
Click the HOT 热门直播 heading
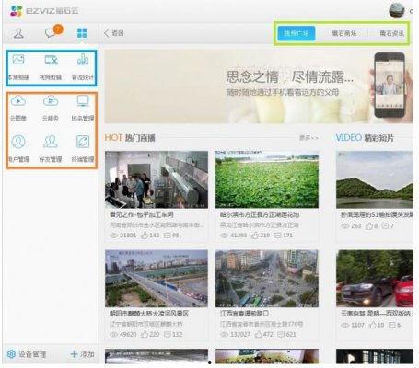[x=130, y=138]
